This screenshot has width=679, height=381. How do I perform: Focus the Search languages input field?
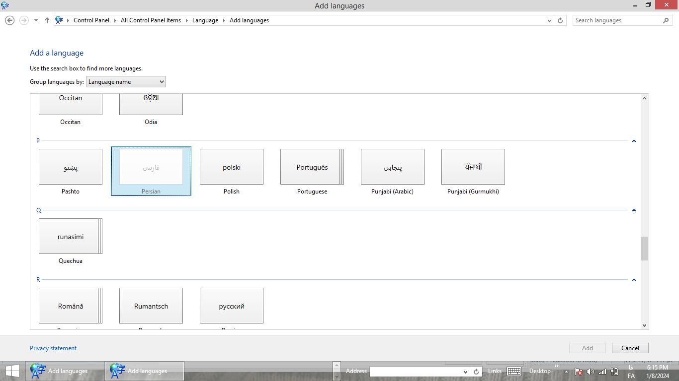click(x=617, y=20)
